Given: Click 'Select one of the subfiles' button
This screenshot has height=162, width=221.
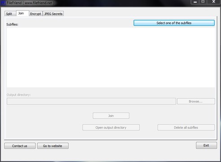Looking at the screenshot, I should 174,23.
